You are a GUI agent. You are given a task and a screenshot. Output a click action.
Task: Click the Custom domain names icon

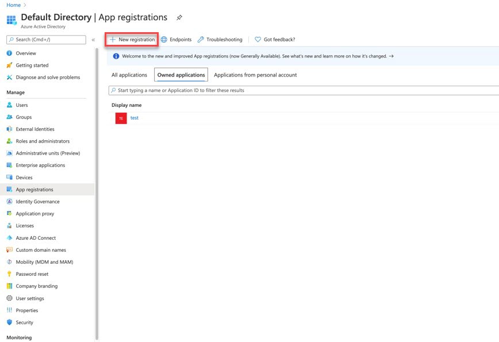tap(10, 249)
